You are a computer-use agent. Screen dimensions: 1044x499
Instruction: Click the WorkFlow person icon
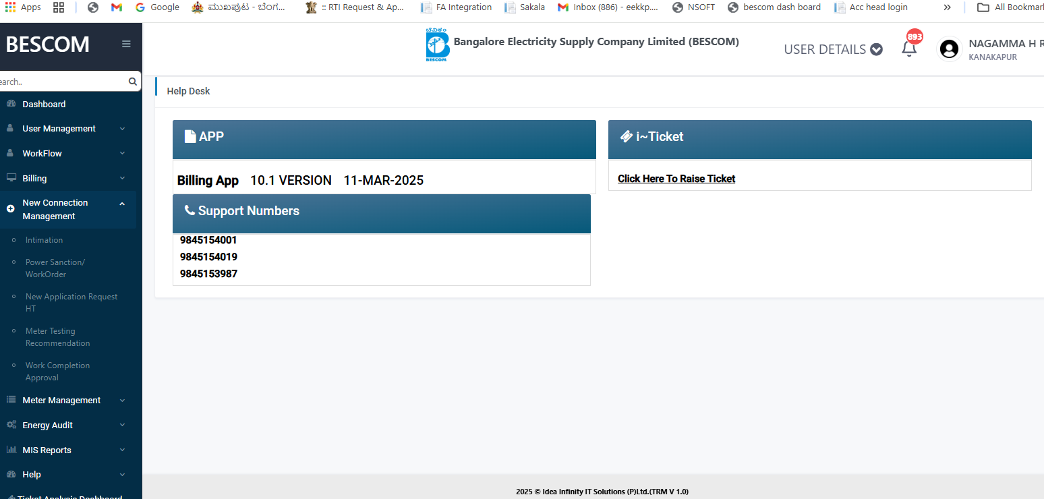[10, 153]
